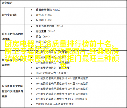Click the 18%的受访者认为 line
Image resolution: width=127 pixels, height=108 pixels.
tap(53, 68)
